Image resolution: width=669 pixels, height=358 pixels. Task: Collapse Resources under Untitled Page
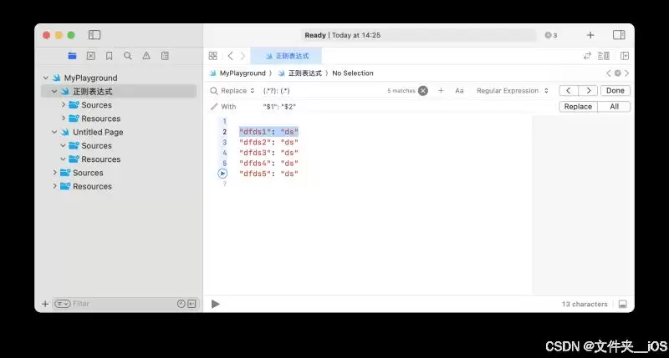[64, 159]
